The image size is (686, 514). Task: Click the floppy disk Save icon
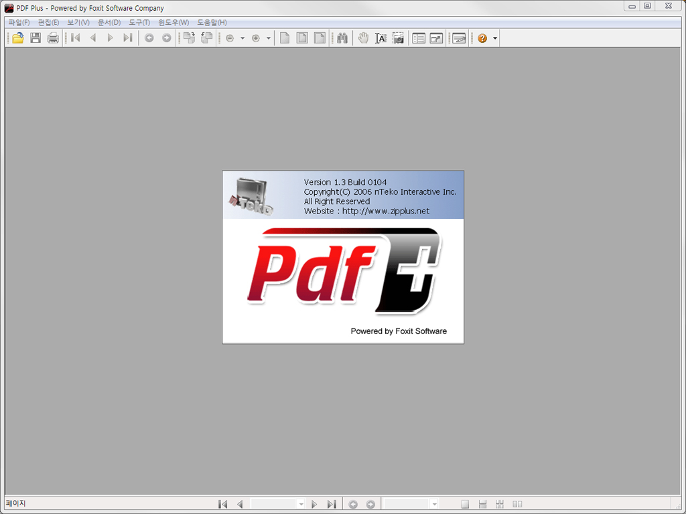coord(36,38)
